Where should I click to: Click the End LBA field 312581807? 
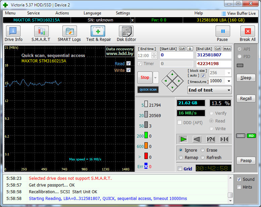pyautogui.click(x=214, y=55)
